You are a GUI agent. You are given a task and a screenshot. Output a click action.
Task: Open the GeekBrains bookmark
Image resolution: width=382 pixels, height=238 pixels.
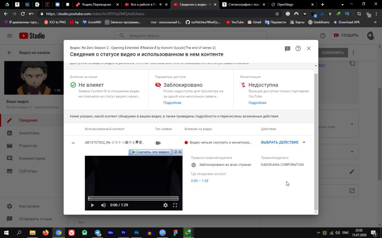click(319, 22)
